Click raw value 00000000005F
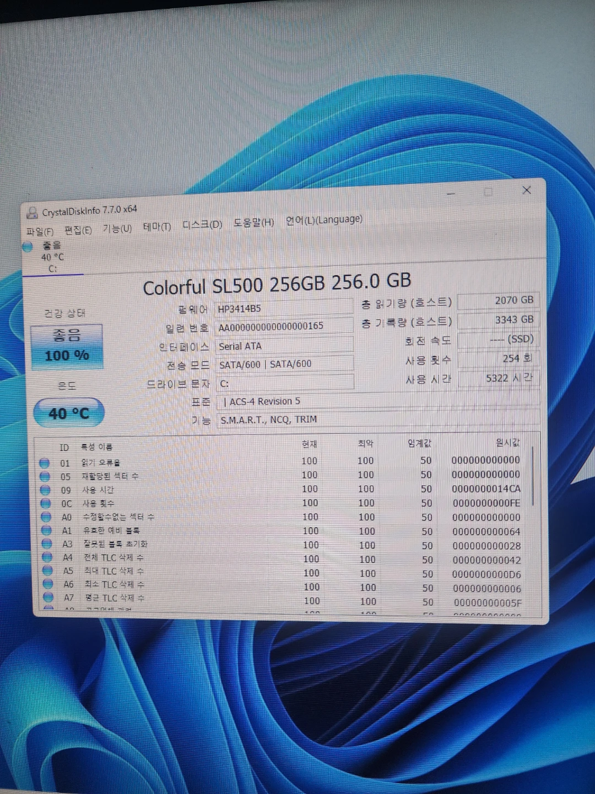This screenshot has height=794, width=595. (x=488, y=603)
